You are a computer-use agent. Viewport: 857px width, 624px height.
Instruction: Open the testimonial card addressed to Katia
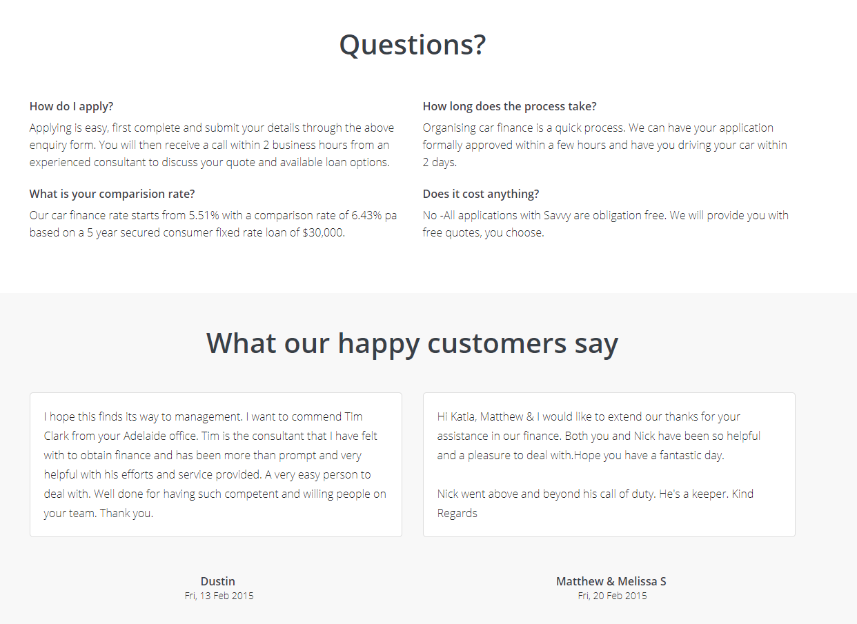pos(609,465)
